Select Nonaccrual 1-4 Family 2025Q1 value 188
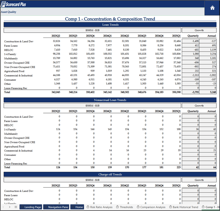The width and height of the screenshot is (220, 211). [x=179, y=129]
